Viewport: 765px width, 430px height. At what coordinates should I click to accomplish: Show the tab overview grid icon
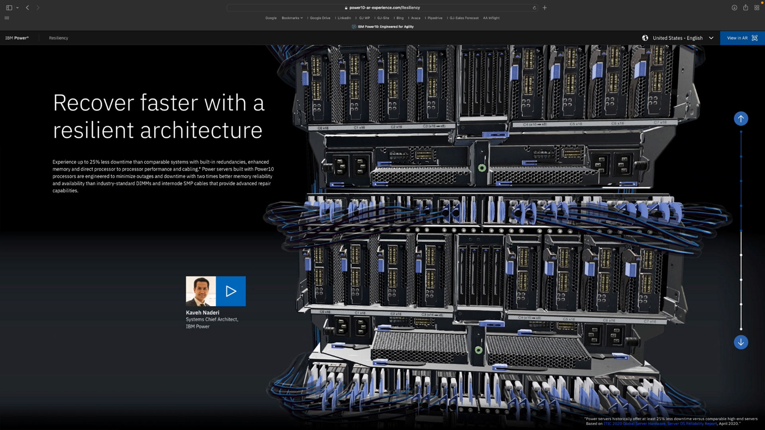pyautogui.click(x=757, y=8)
